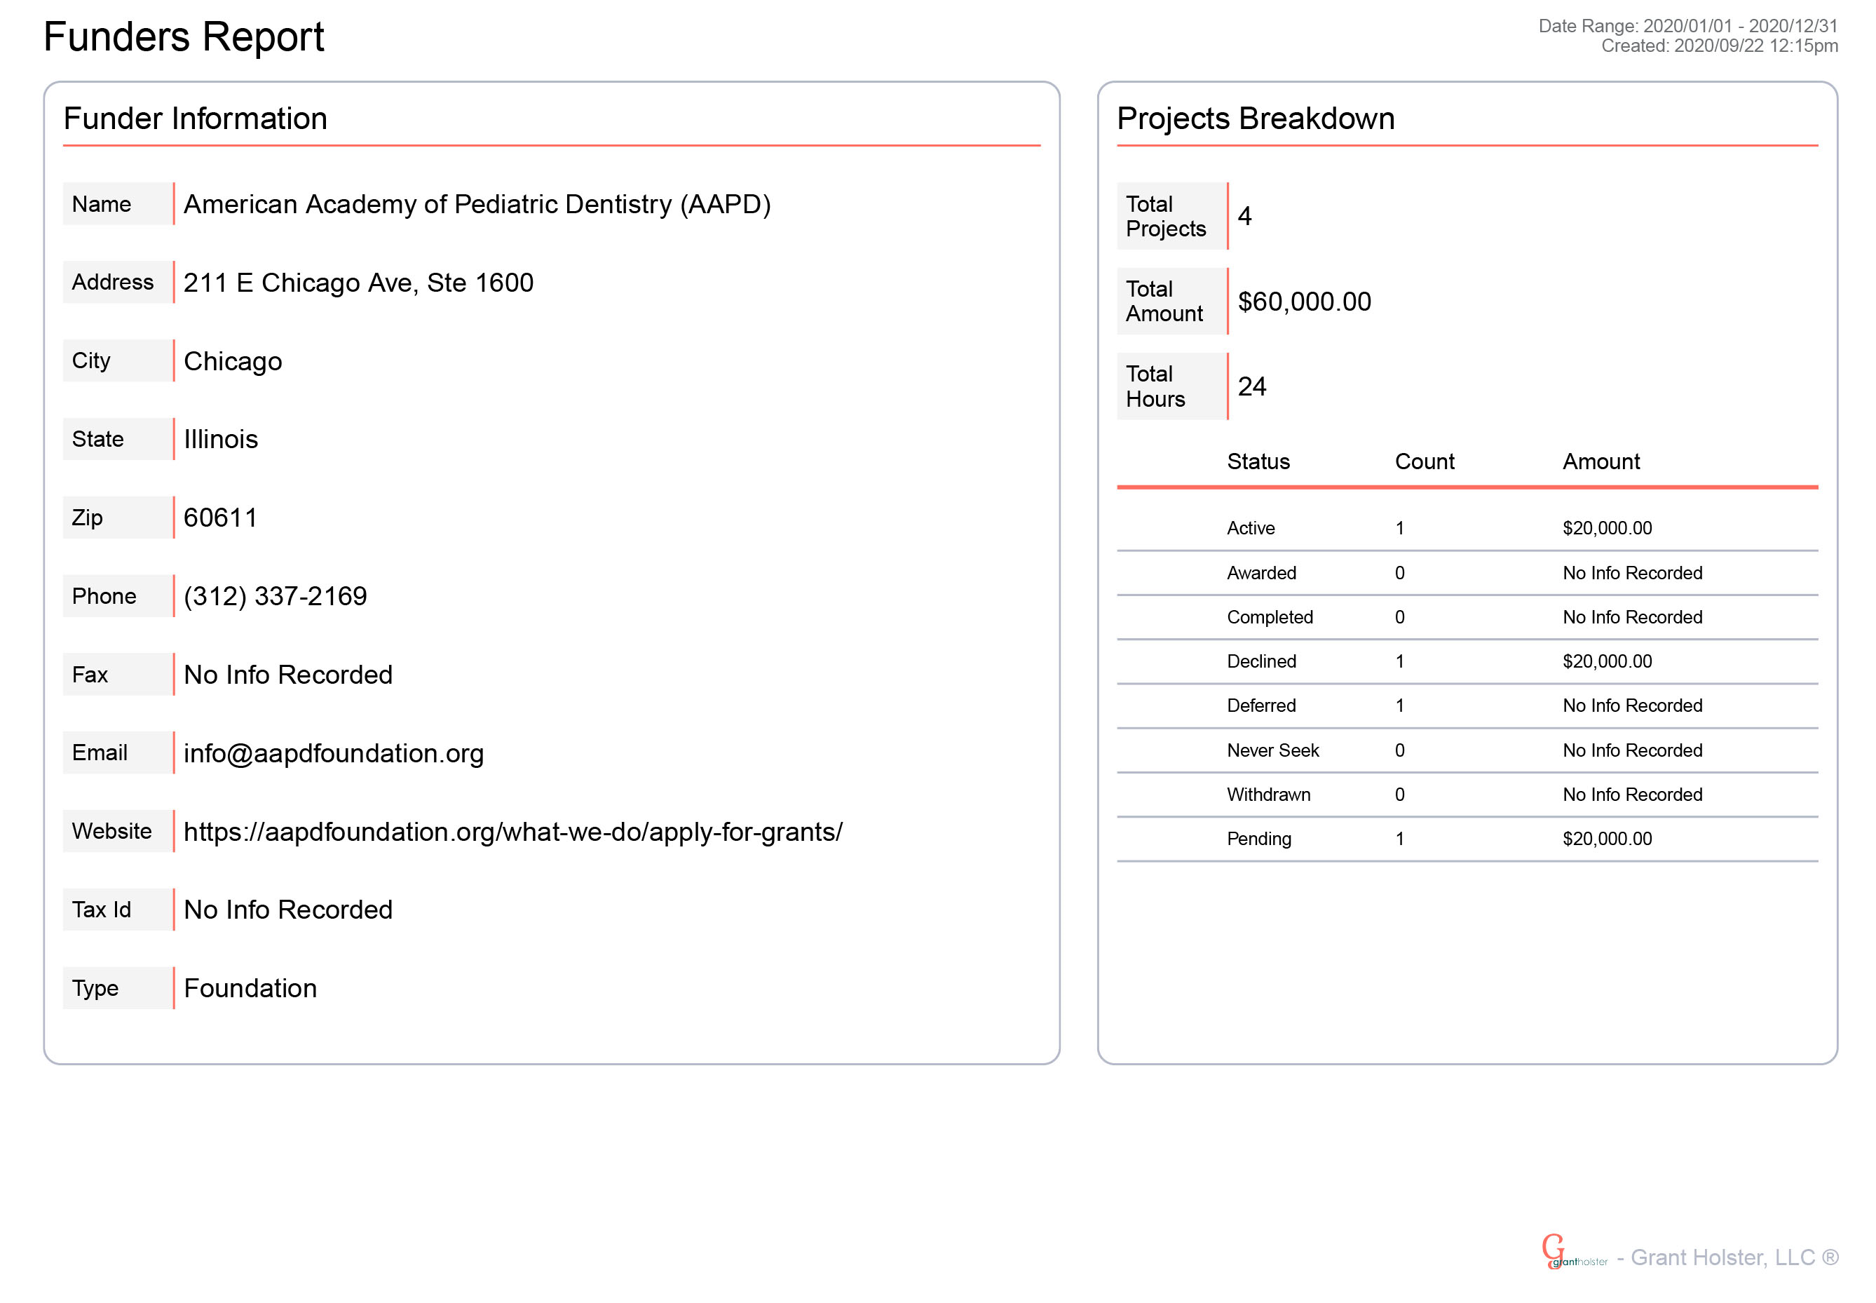The height and width of the screenshot is (1303, 1876).
Task: Click the Date Range text in header
Action: point(1687,26)
